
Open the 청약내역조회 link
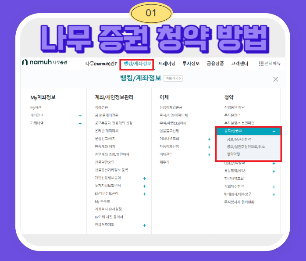(x=234, y=179)
